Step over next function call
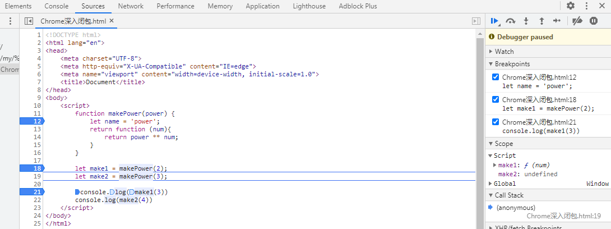 [511, 21]
